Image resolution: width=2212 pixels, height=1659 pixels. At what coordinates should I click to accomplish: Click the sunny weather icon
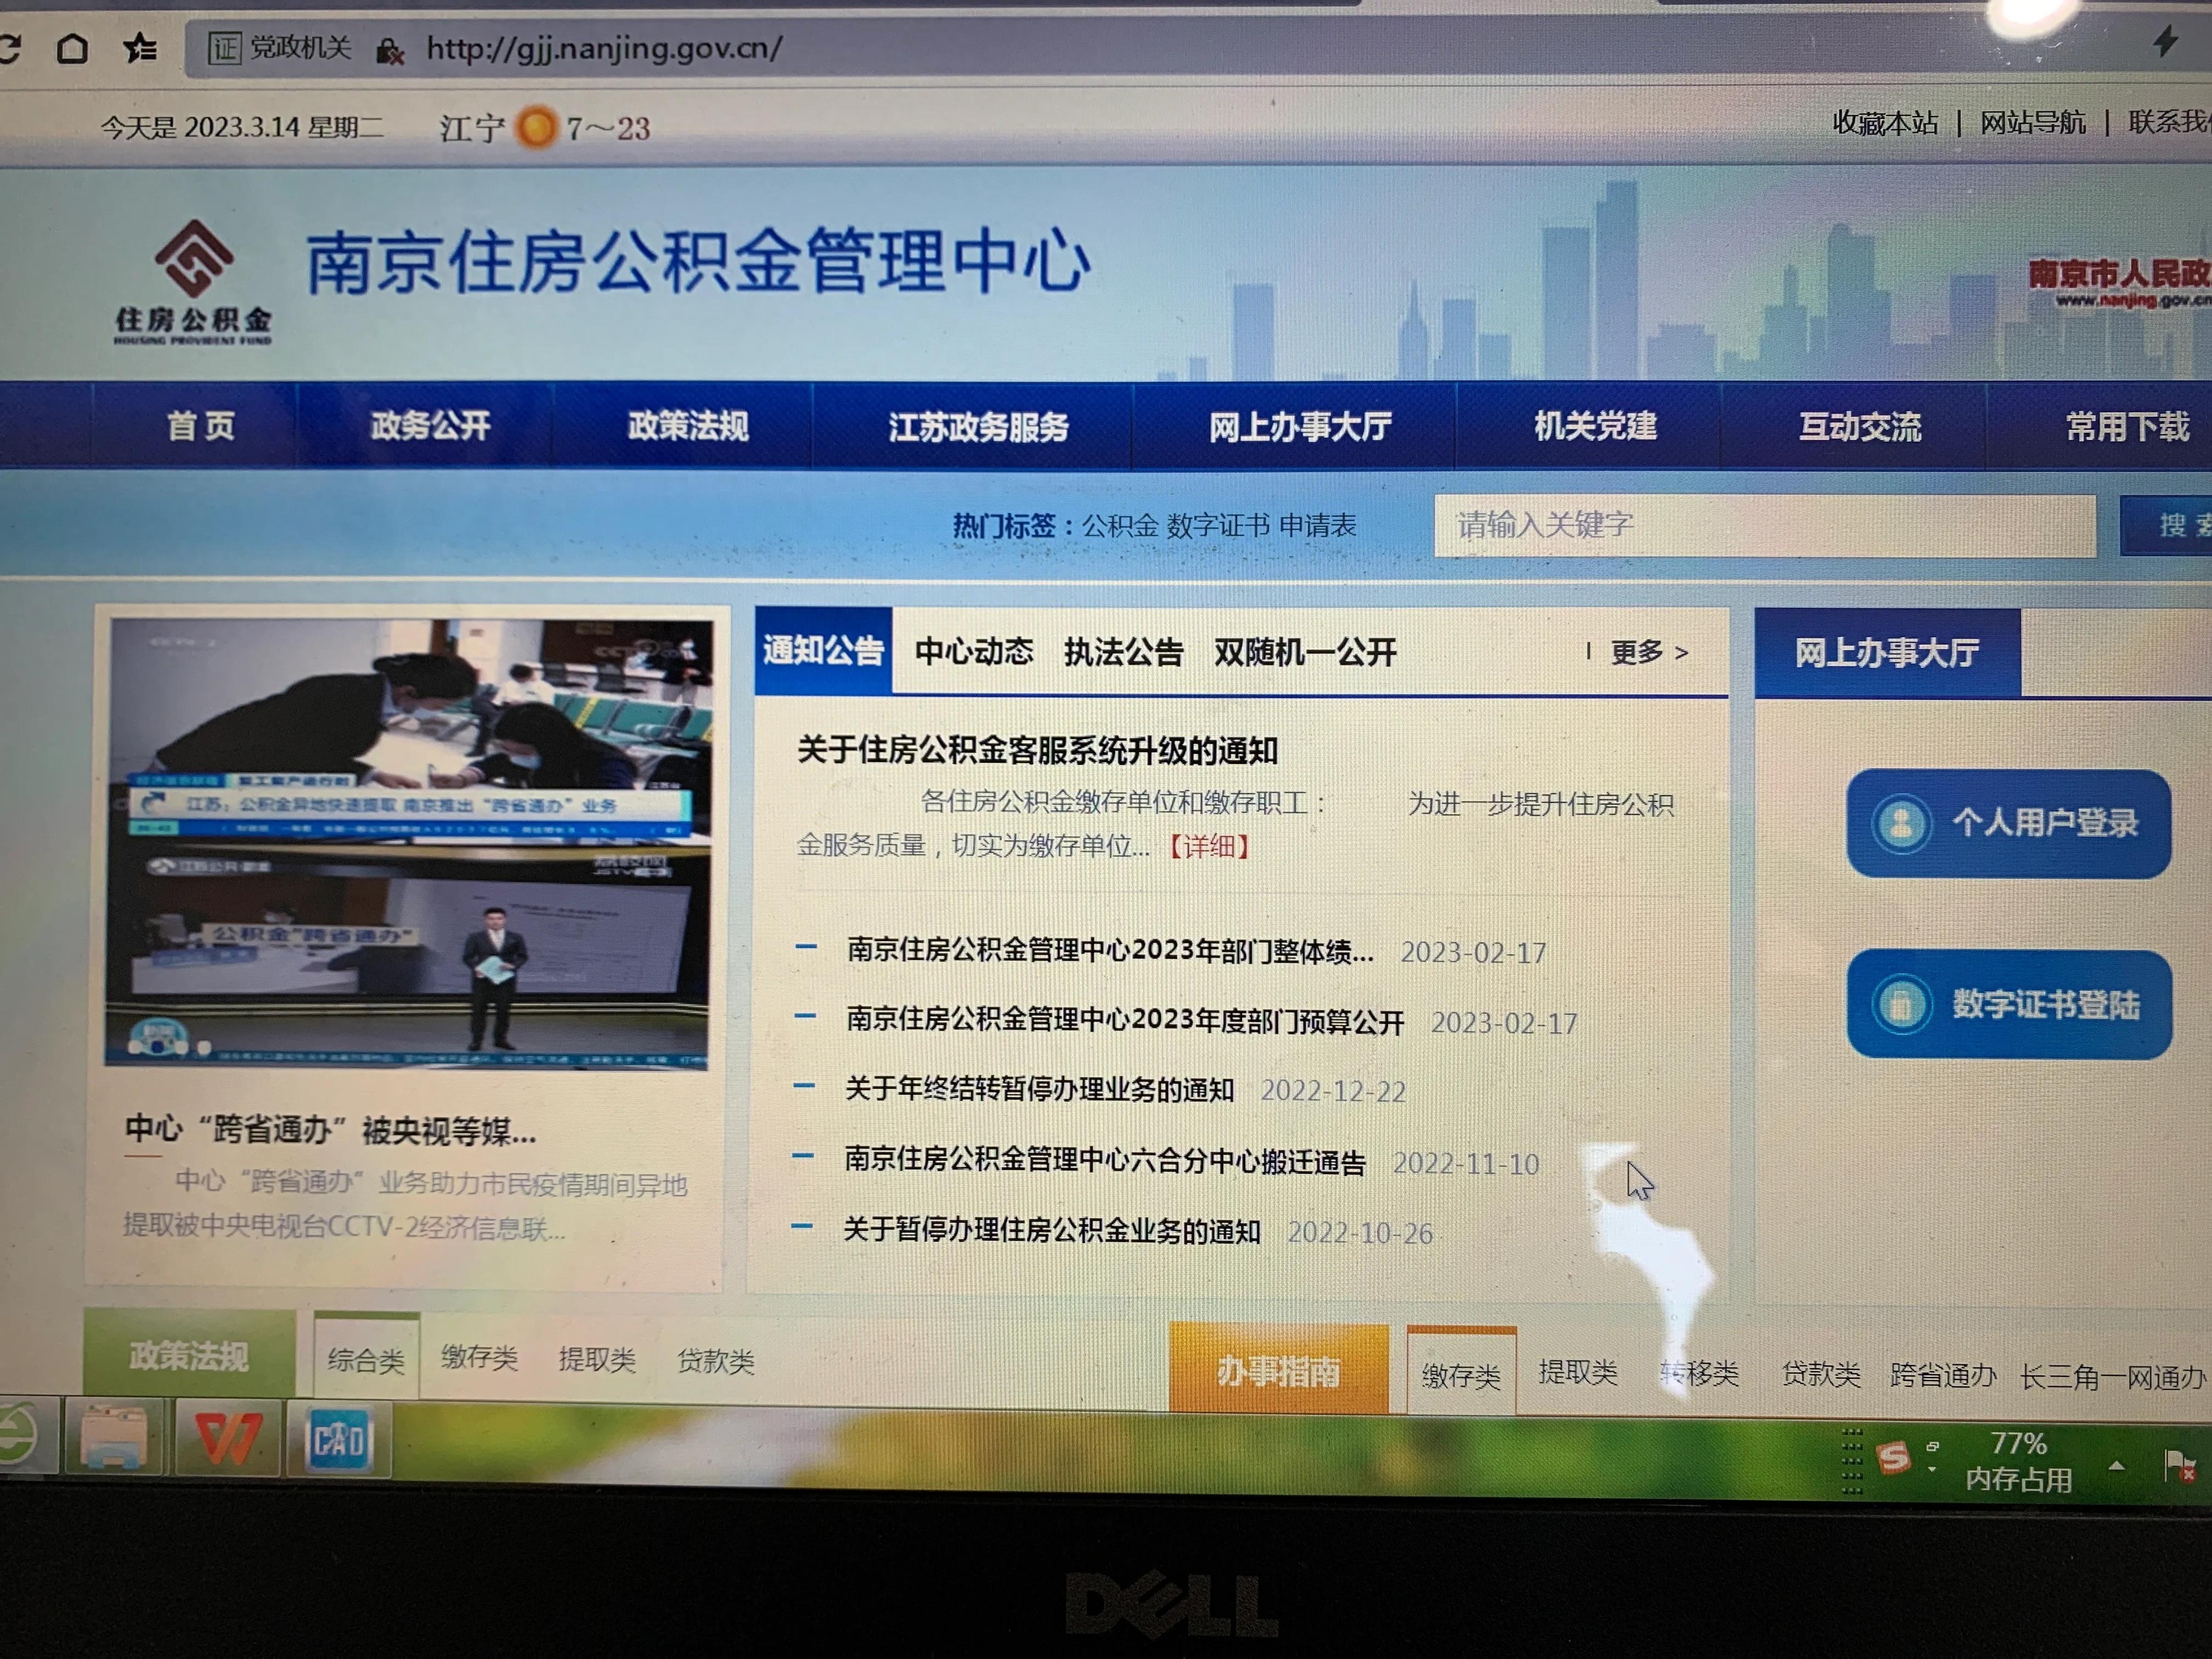[x=537, y=127]
